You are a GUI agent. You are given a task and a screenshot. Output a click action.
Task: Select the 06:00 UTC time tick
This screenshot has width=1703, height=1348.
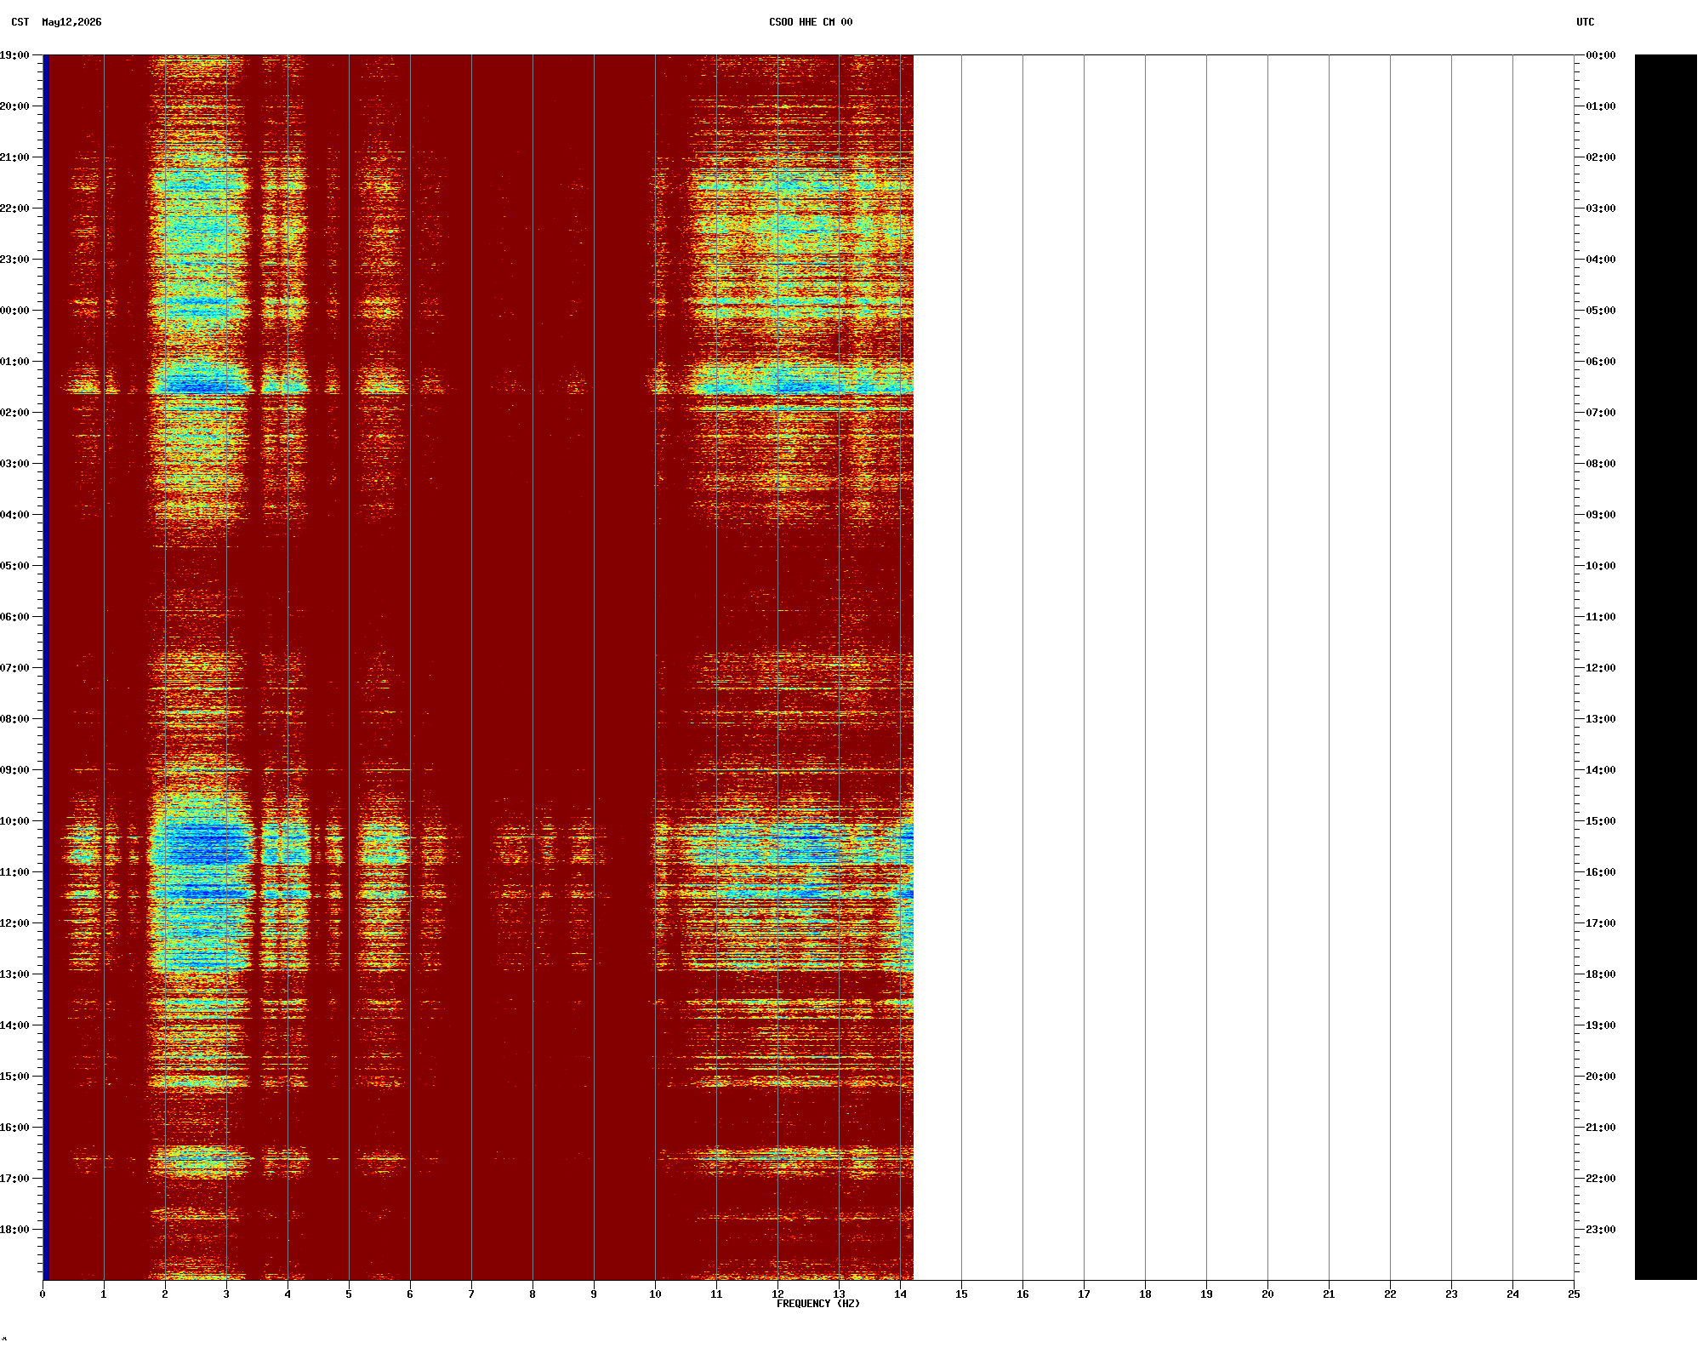[x=1600, y=362]
